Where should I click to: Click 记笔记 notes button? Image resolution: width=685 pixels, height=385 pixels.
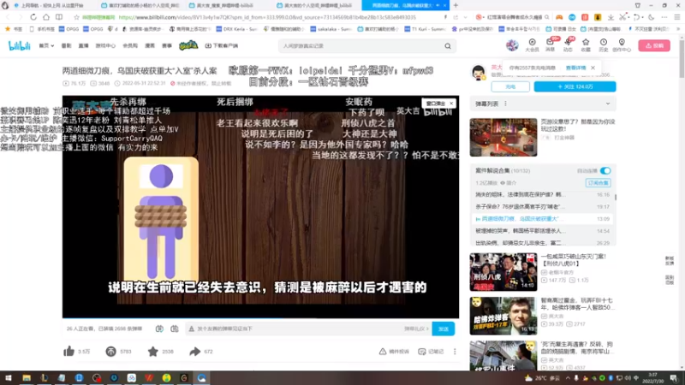431,352
